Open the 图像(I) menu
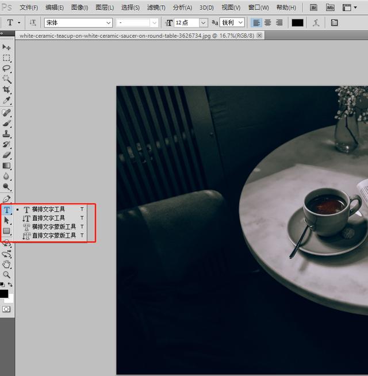Viewport: 368px width, 376px height. 80,7
